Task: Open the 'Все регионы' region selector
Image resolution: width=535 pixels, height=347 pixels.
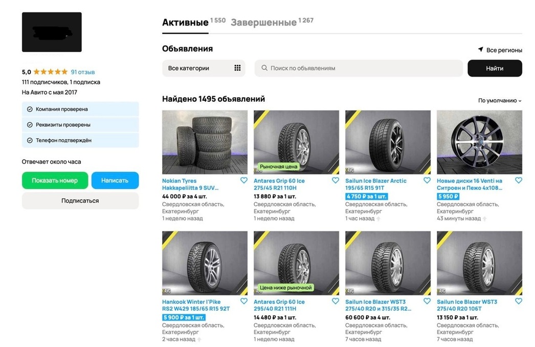Action: click(504, 50)
